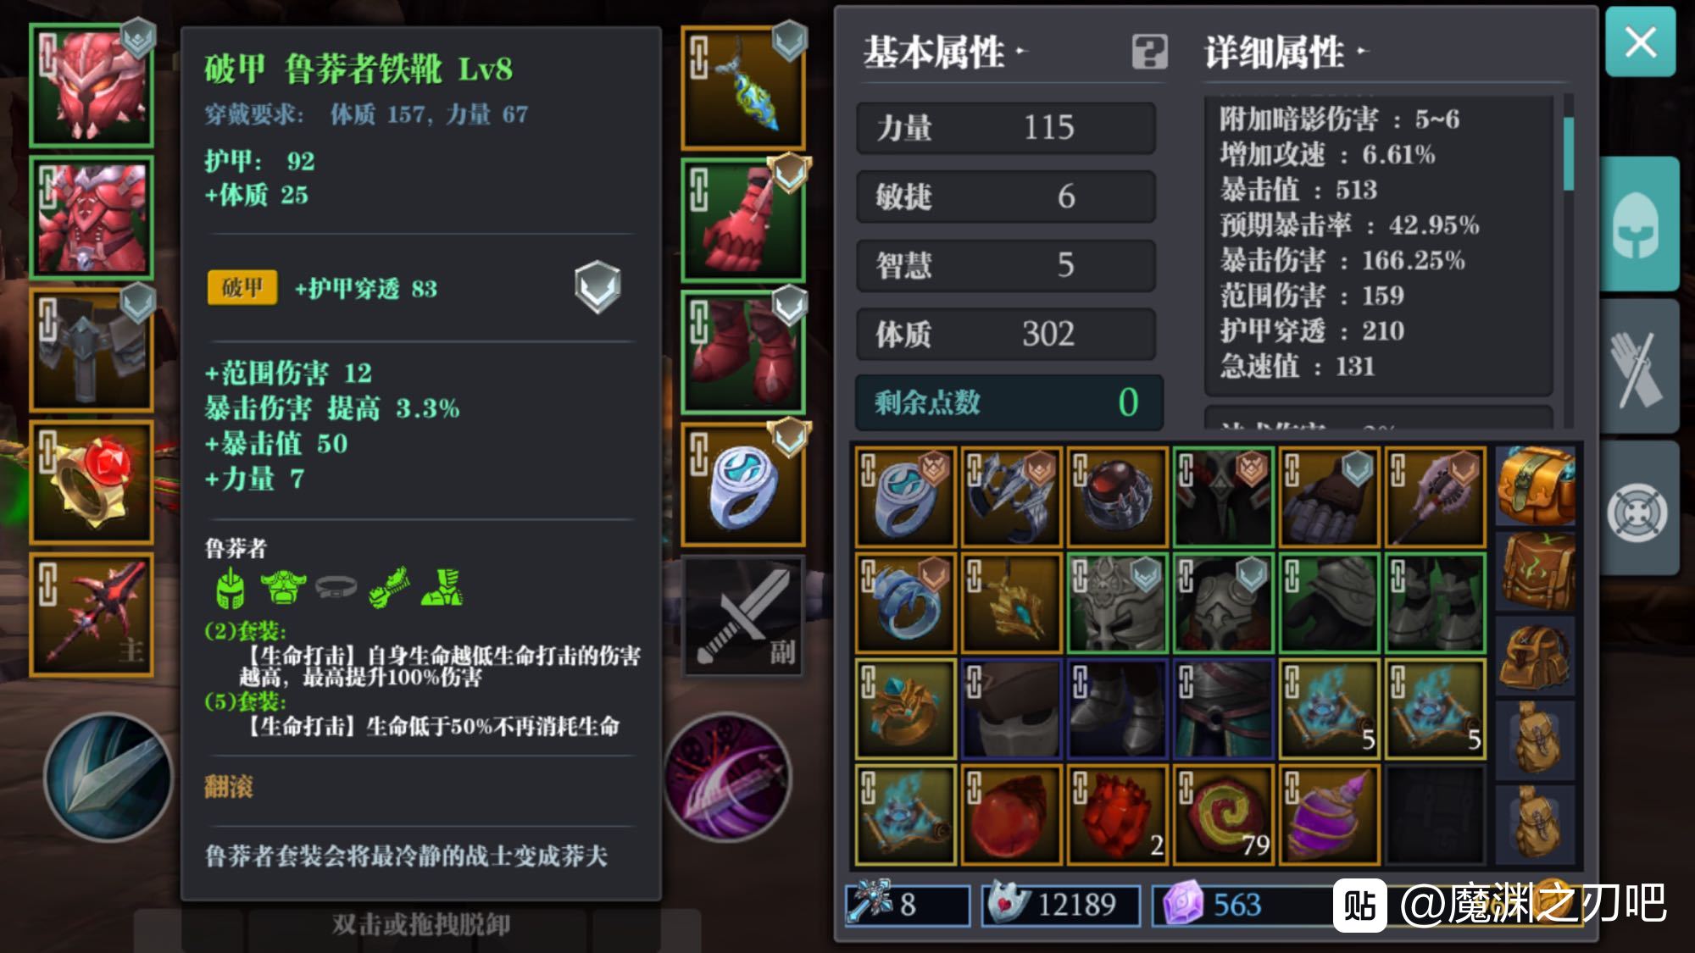Toggle the shield badge on equipped blue ring

(x=789, y=436)
